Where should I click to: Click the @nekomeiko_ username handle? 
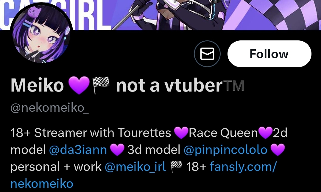click(x=49, y=108)
